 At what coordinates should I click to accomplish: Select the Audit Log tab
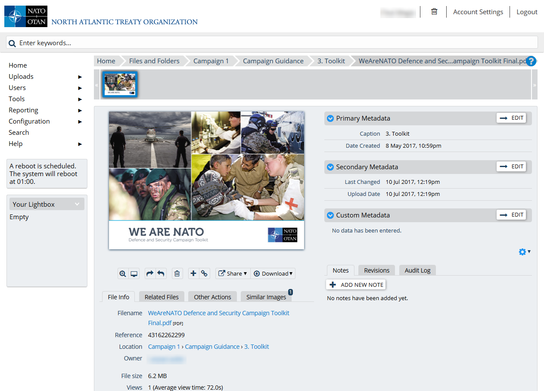coord(417,270)
